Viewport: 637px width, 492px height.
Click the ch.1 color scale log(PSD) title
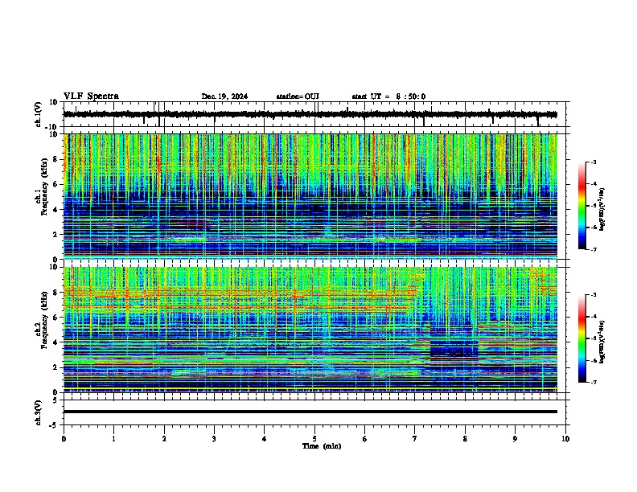(x=602, y=210)
